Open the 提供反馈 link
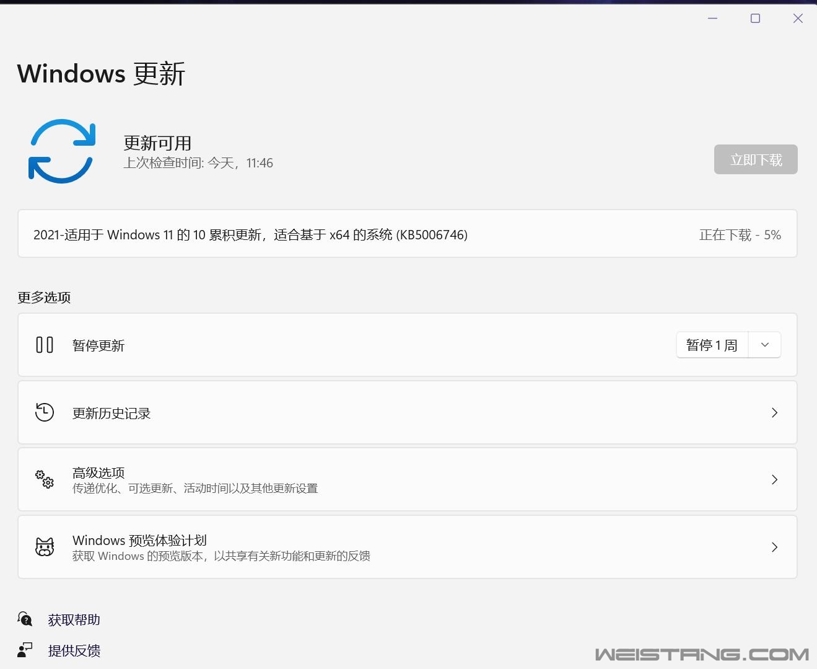 click(x=74, y=650)
